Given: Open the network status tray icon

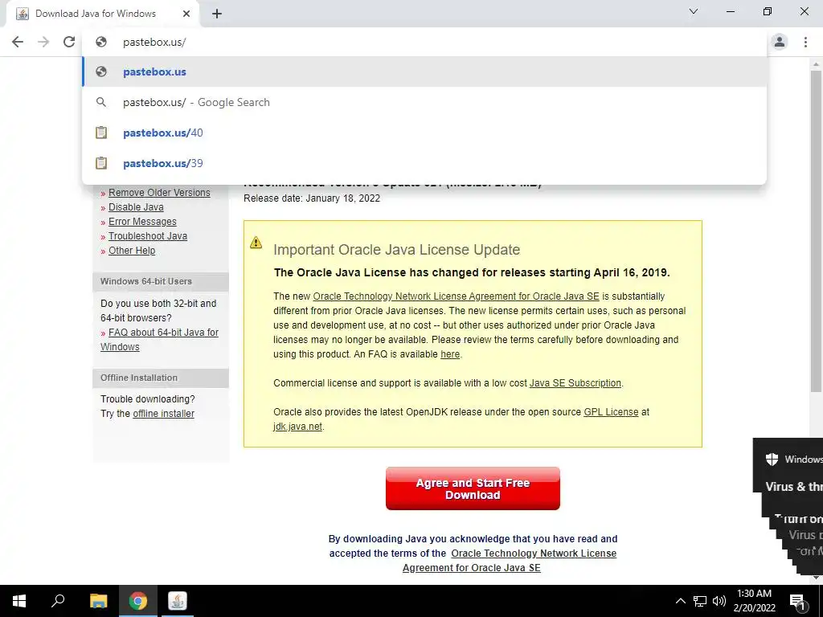Looking at the screenshot, I should pyautogui.click(x=700, y=601).
